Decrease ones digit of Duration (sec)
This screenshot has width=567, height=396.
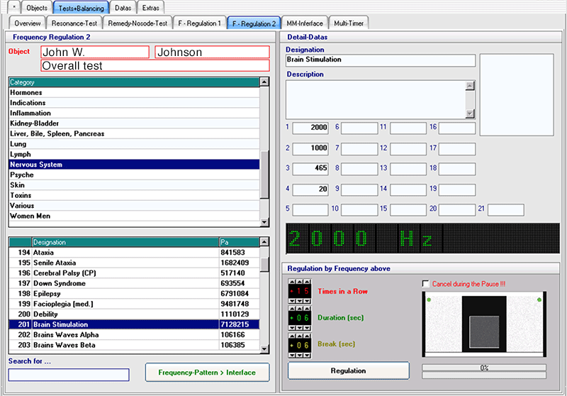pyautogui.click(x=307, y=328)
